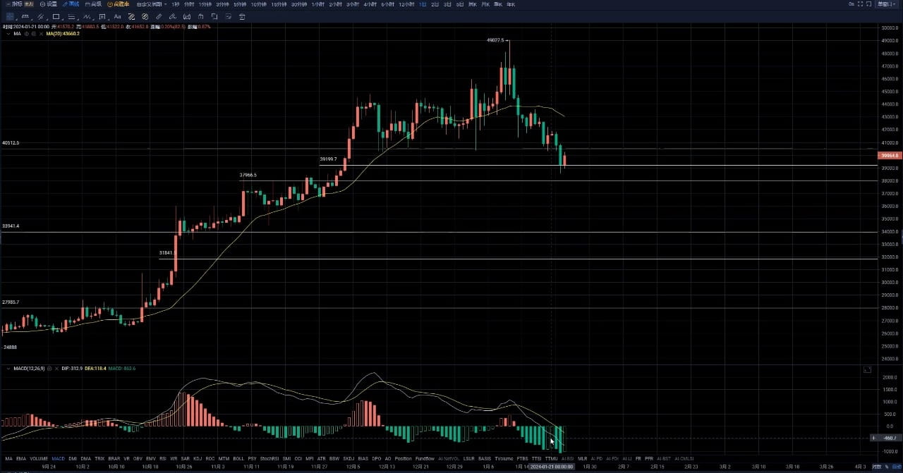Select the EMA indicator tab
903x473 pixels.
tap(21, 458)
